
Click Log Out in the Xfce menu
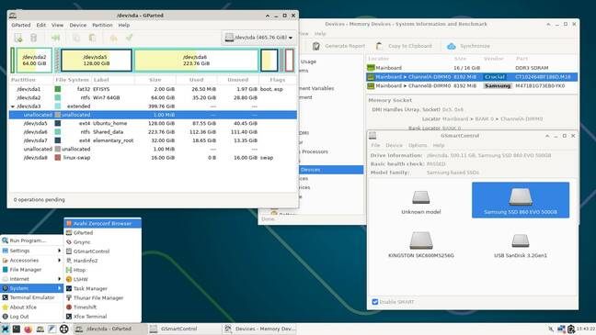tap(31, 317)
